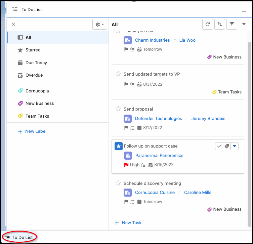The height and width of the screenshot is (244, 253).
Task: Open the Defender Technologies link
Action: tap(159, 118)
